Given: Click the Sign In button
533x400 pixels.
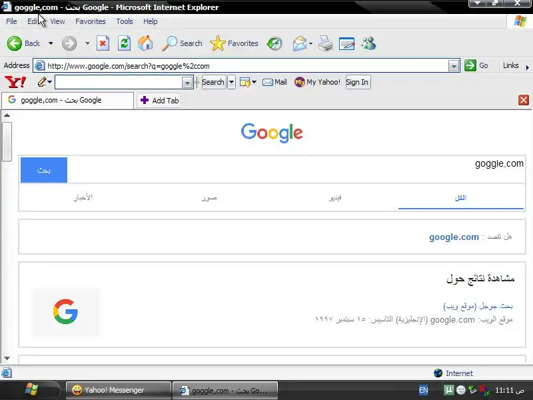Looking at the screenshot, I should click(x=357, y=82).
